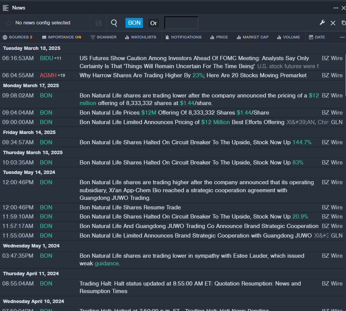The height and width of the screenshot is (311, 346).
Task: Toggle the Or search operator
Action: tap(154, 23)
